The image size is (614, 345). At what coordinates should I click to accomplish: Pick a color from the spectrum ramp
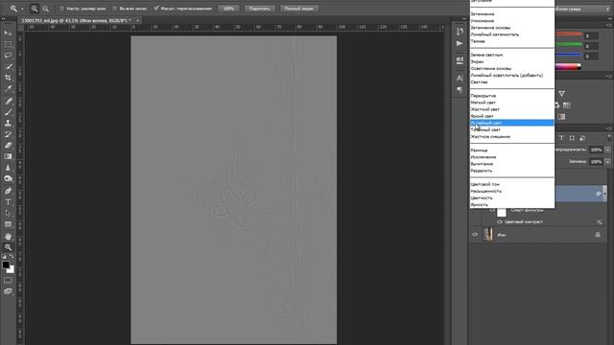[568, 67]
